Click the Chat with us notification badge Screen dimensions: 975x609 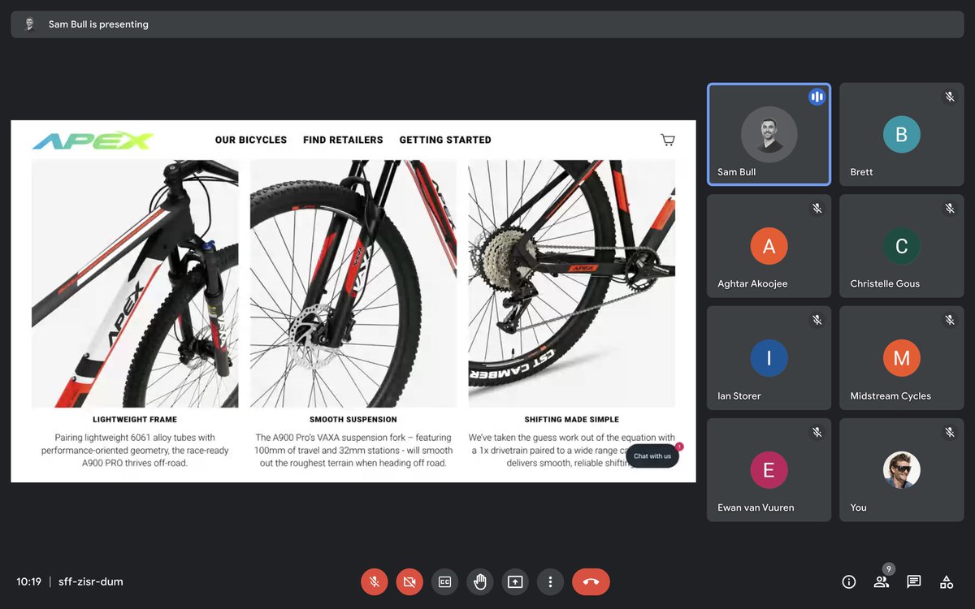pos(679,446)
